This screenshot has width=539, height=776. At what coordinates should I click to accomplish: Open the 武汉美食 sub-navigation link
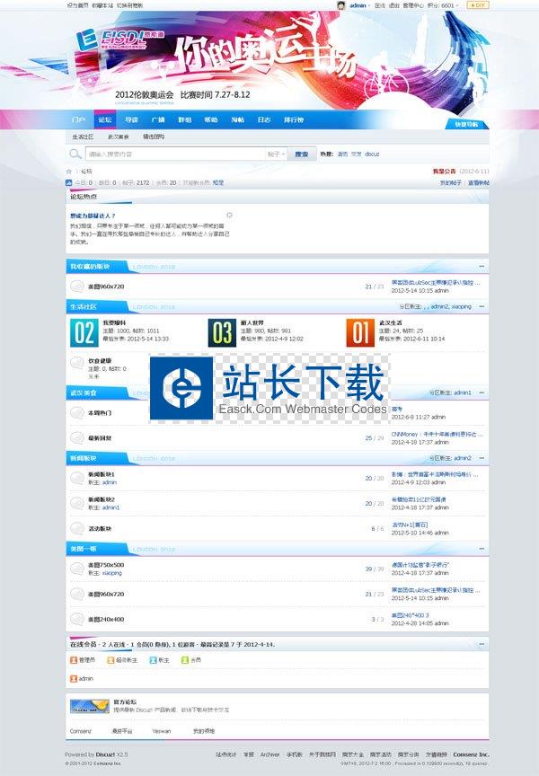coord(119,137)
